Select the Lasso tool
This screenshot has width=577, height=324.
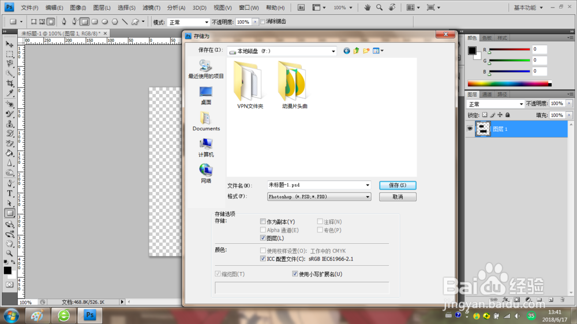[10, 63]
